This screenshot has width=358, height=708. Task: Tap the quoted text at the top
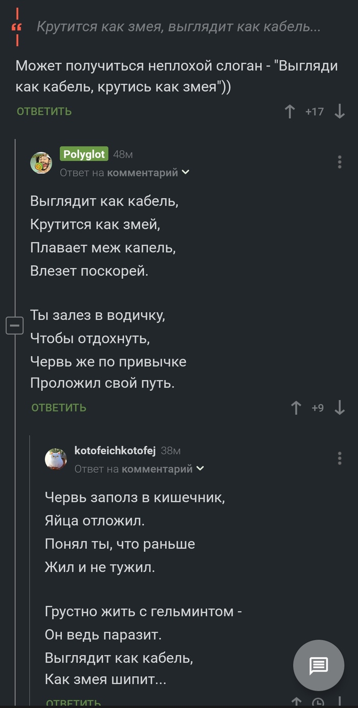[178, 27]
